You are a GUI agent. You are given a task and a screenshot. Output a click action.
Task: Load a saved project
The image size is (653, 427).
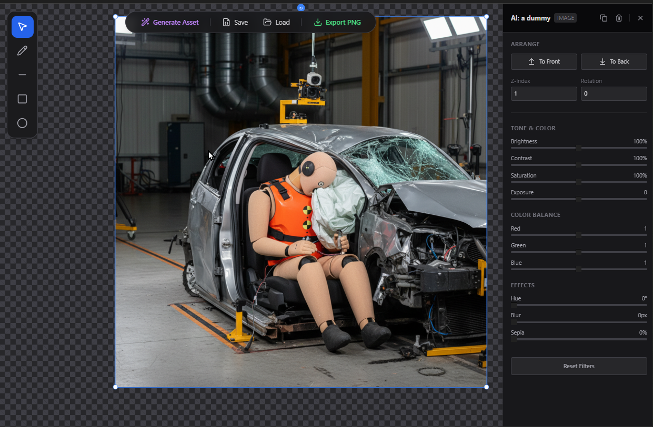point(277,23)
